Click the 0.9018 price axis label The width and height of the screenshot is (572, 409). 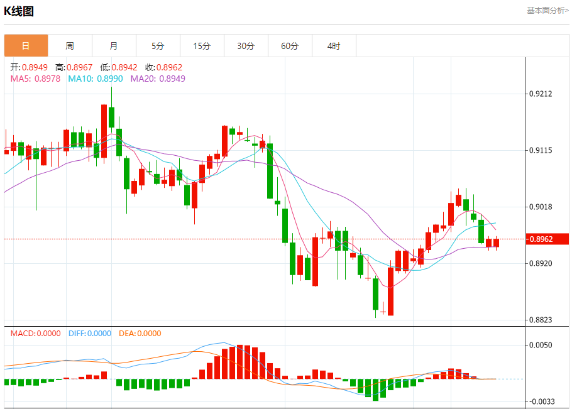coord(541,207)
